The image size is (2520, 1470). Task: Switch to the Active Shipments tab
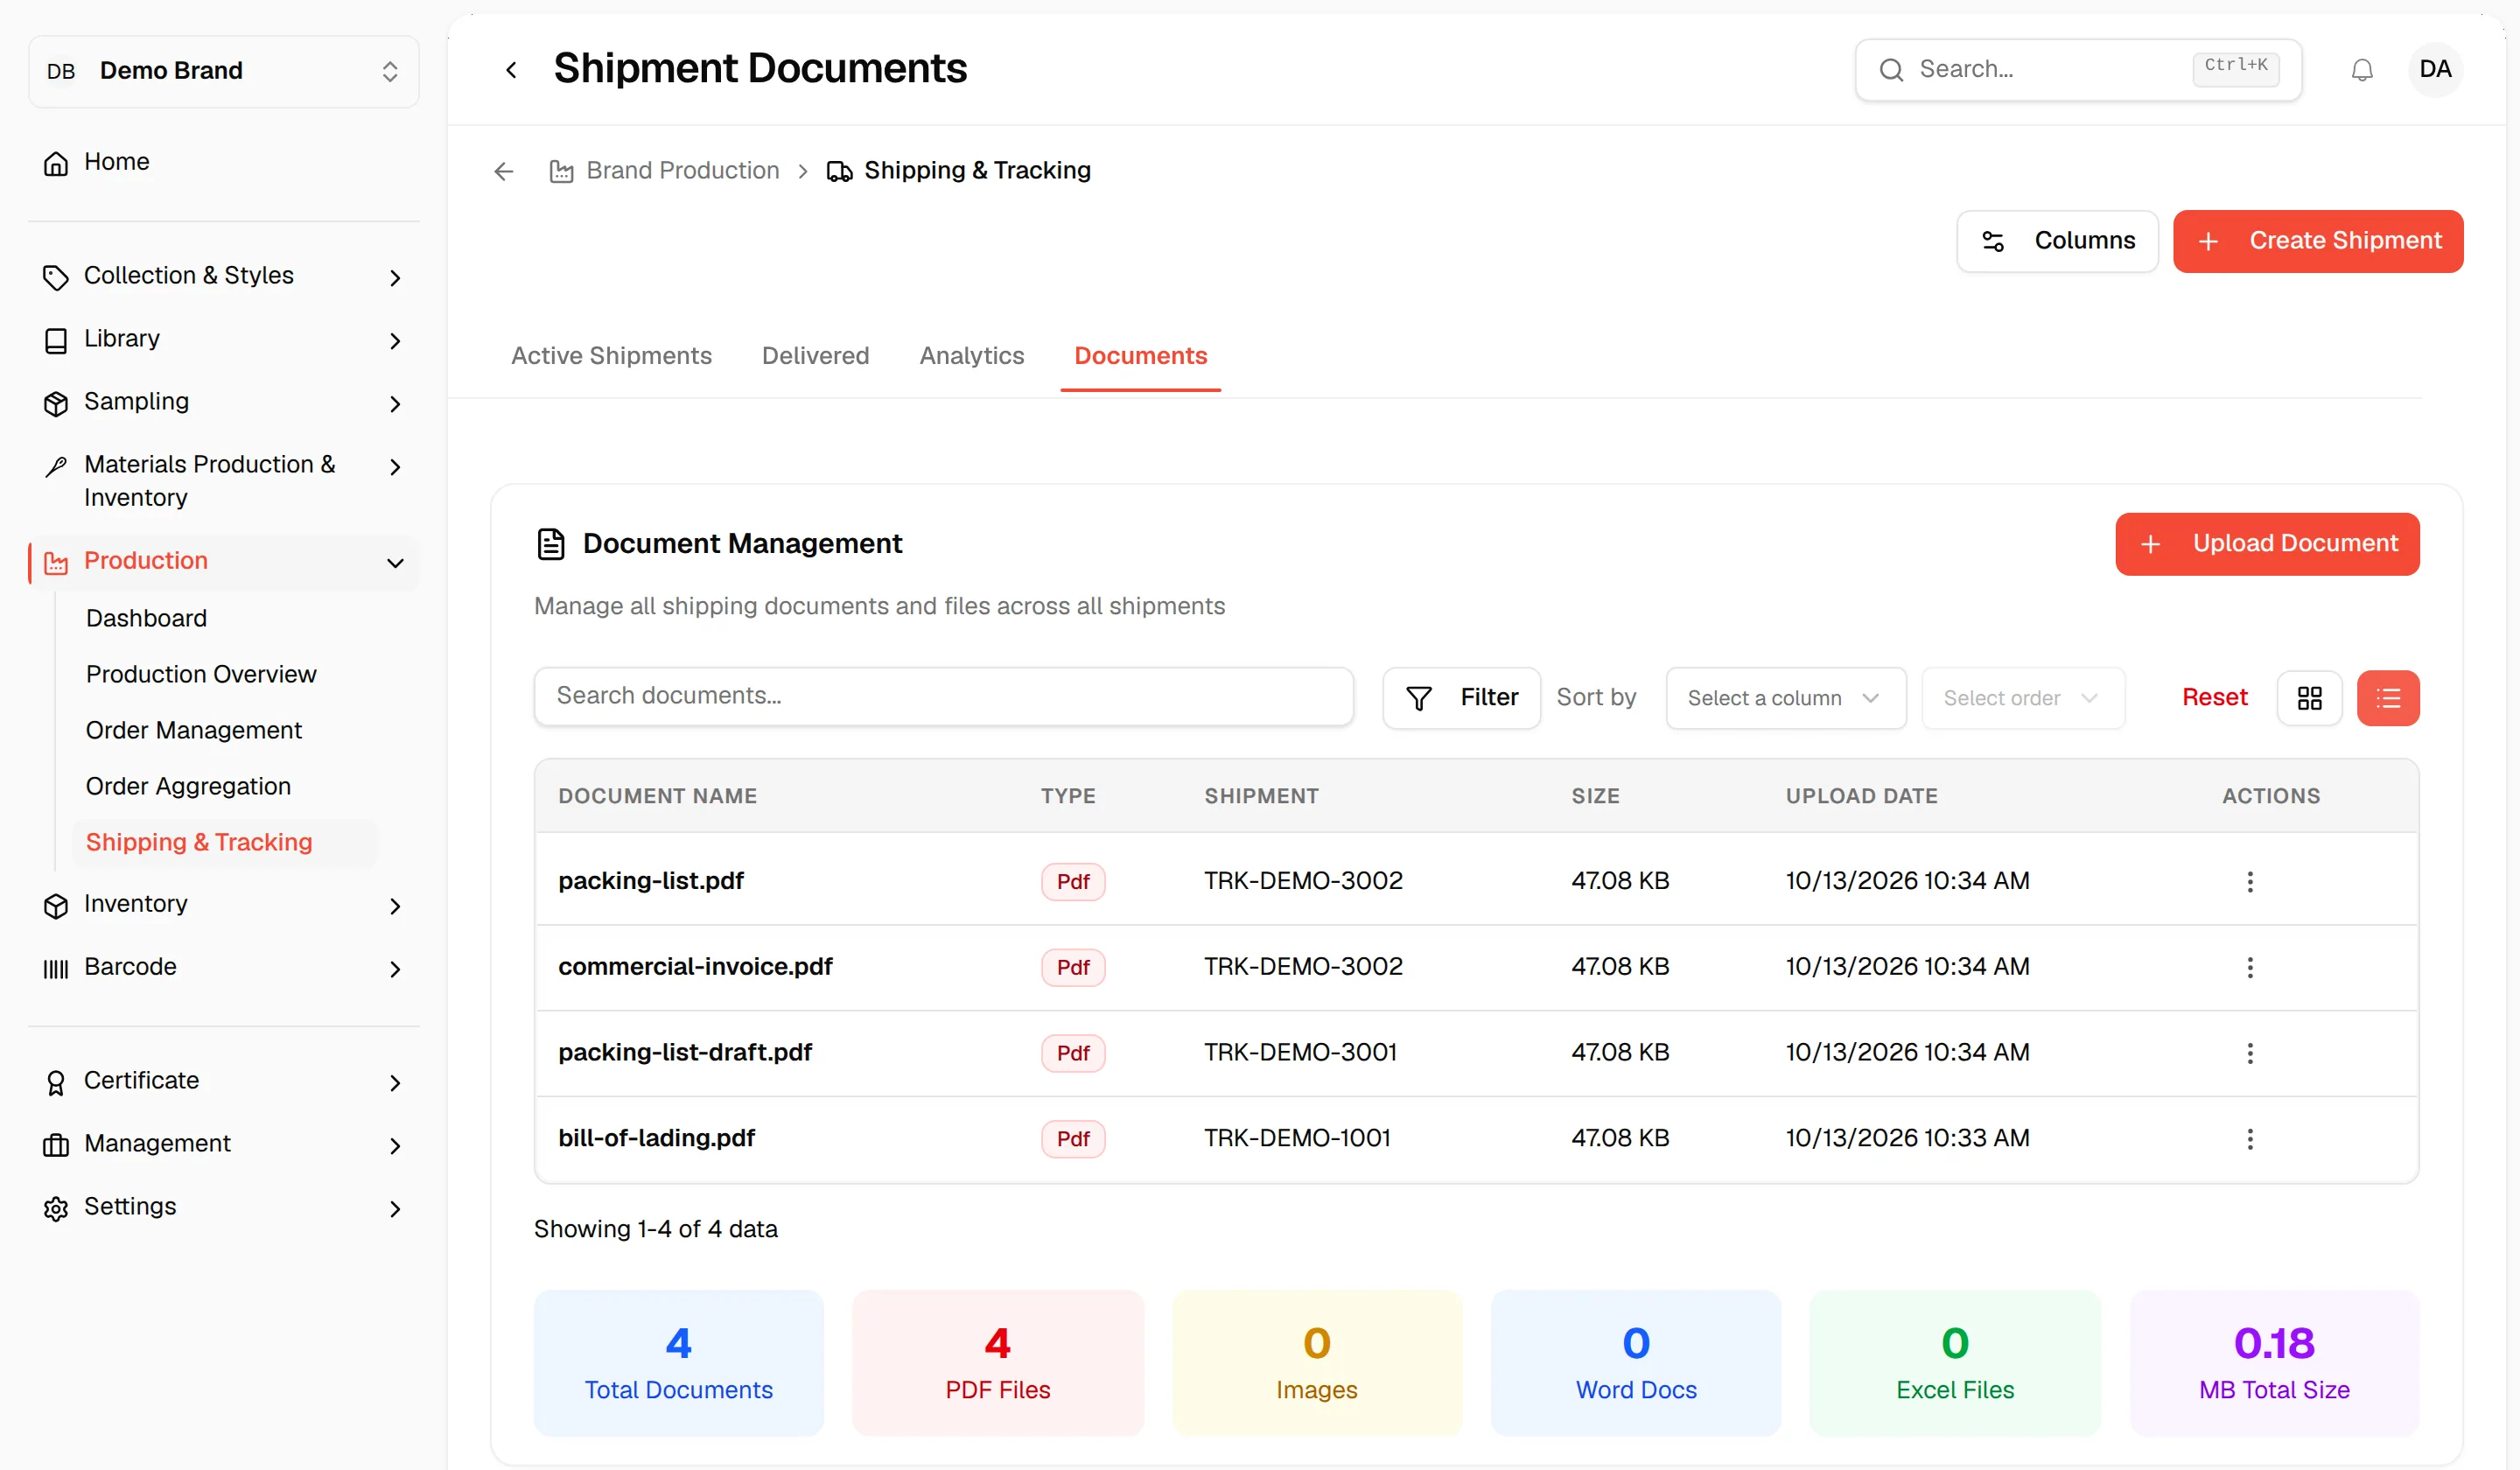[x=611, y=356]
